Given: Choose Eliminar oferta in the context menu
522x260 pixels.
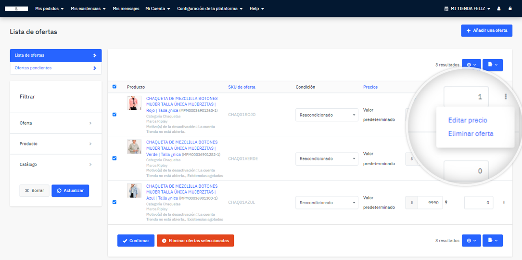Looking at the screenshot, I should [x=471, y=134].
